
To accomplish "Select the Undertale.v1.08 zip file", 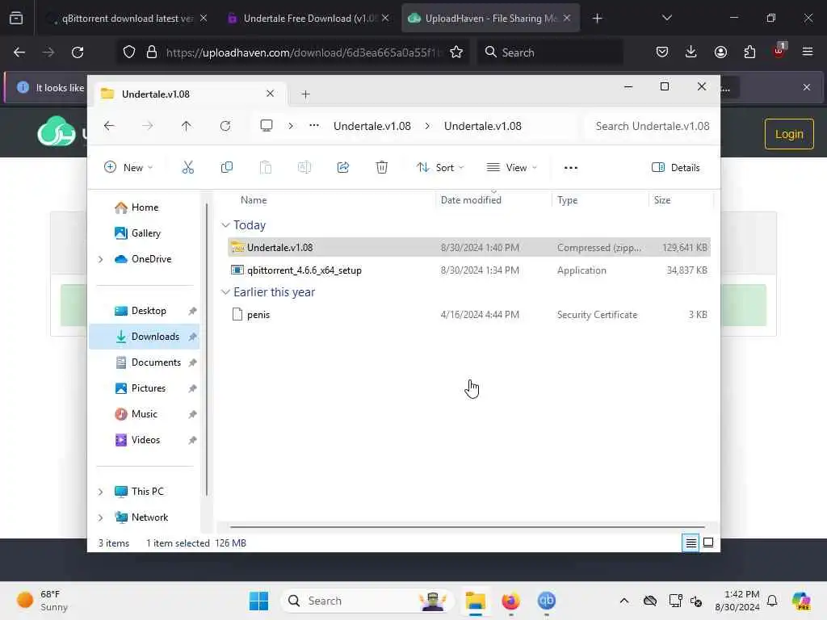I will point(469,247).
